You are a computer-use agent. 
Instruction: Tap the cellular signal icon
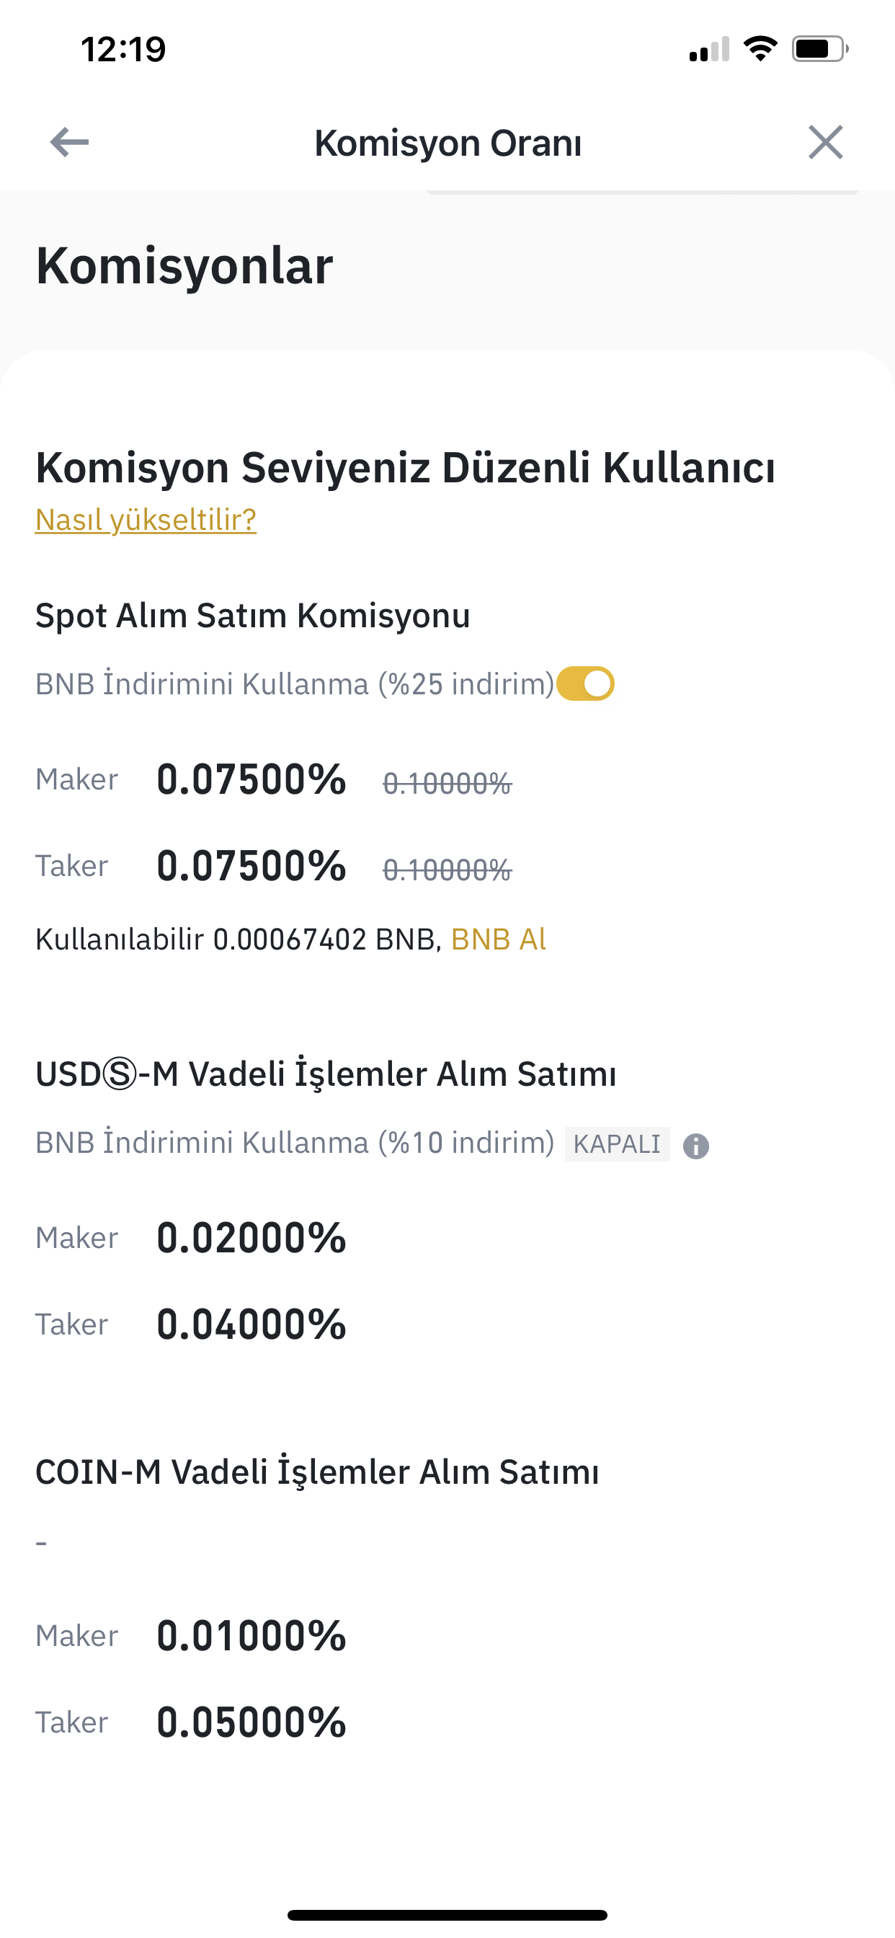coord(709,49)
